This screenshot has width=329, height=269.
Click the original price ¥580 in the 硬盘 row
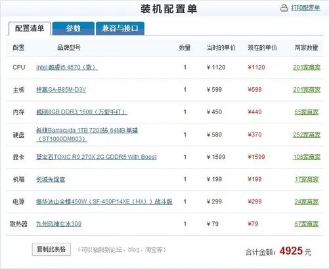214,134
